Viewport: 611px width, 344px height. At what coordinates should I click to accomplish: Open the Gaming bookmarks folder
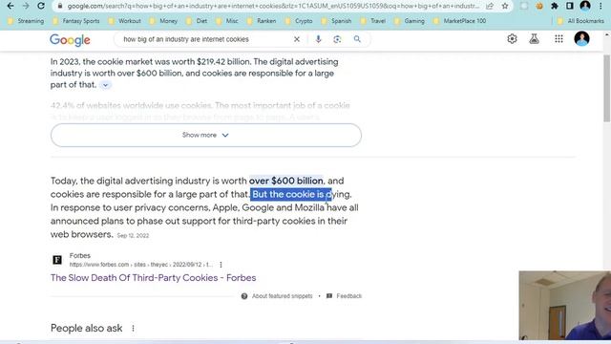point(410,21)
